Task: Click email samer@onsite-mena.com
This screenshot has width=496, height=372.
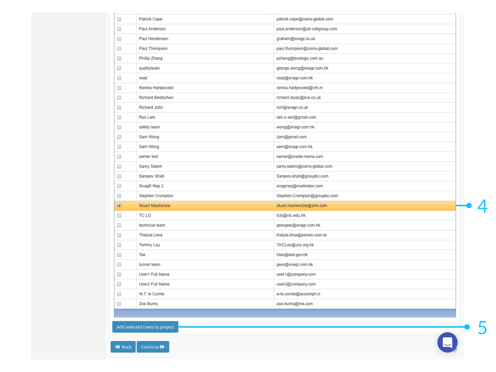Action: [300, 156]
